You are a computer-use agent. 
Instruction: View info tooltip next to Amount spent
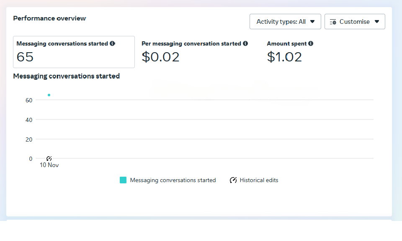pos(310,43)
